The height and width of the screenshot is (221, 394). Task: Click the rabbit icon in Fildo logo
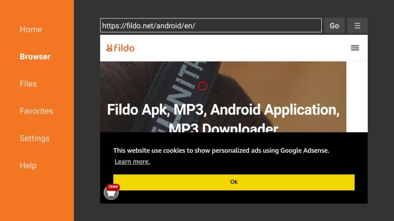point(109,48)
